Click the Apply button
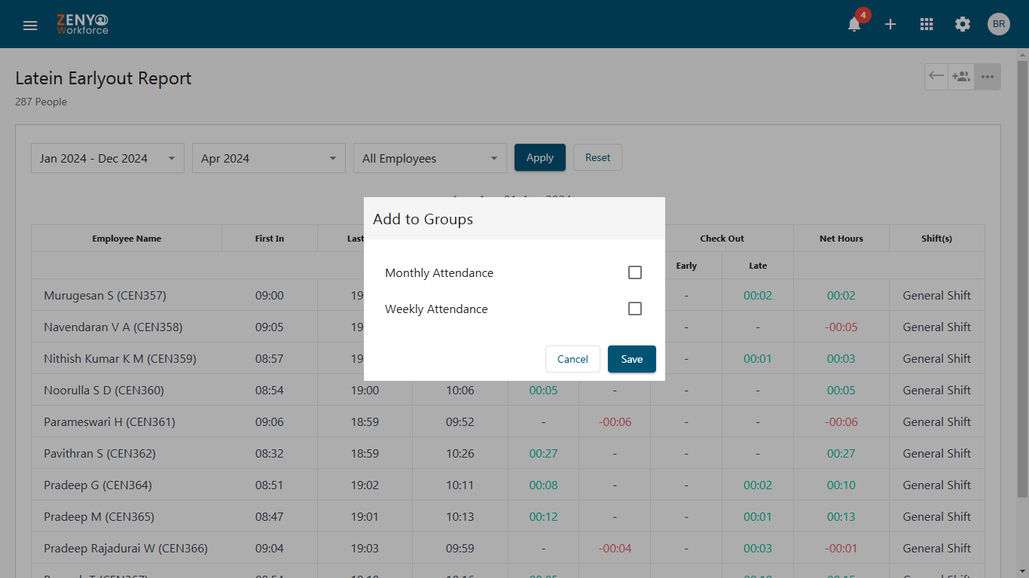The width and height of the screenshot is (1029, 578). pyautogui.click(x=540, y=157)
